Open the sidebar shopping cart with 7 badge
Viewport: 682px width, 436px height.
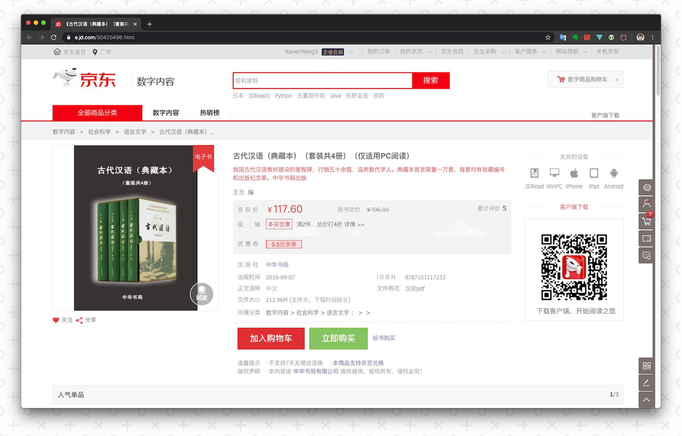646,221
